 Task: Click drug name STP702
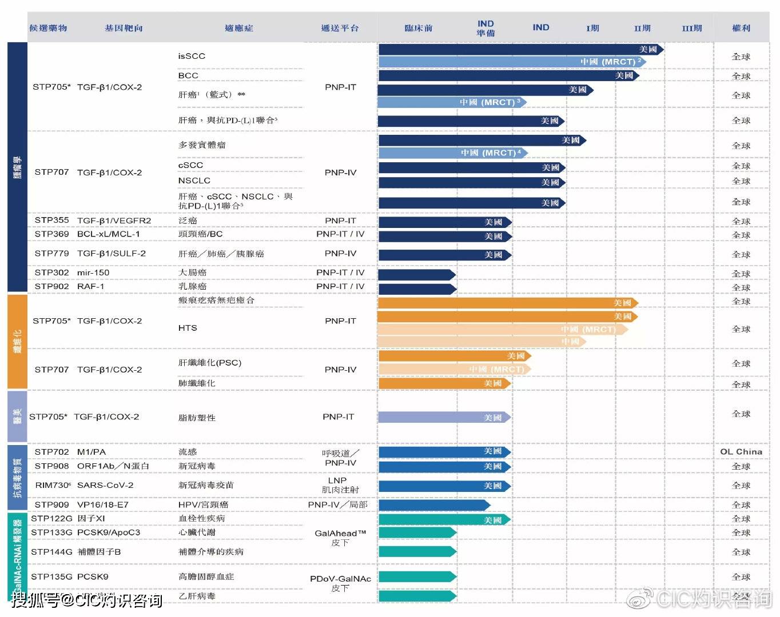click(51, 452)
